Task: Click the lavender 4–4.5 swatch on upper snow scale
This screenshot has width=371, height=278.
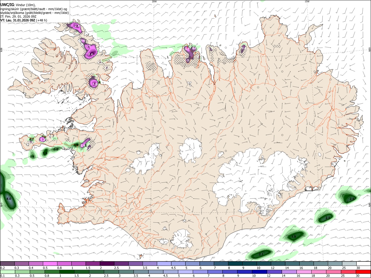Action: click(164, 264)
